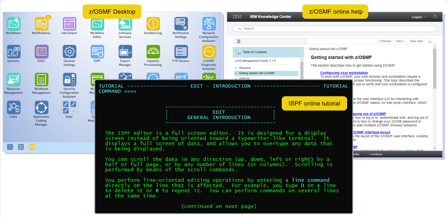Open the Resource Management icon
This screenshot has height=218, width=447.
click(14, 79)
